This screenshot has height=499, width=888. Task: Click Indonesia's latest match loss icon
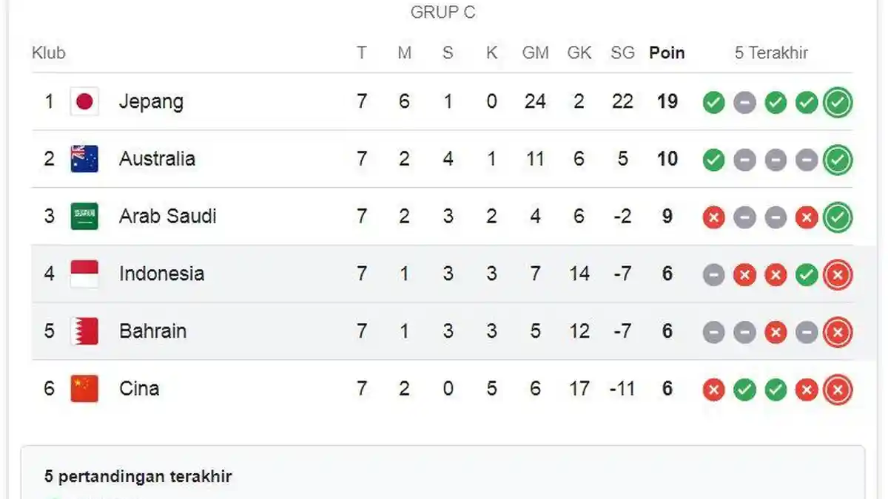[x=838, y=274]
